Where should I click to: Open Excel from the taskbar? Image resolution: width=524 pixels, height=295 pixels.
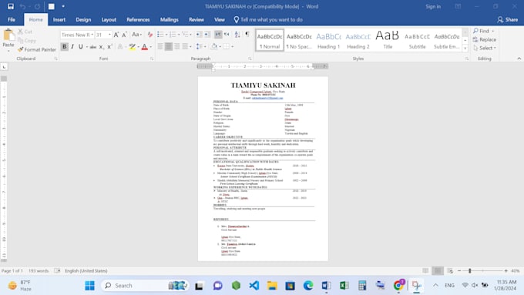tap(344, 285)
